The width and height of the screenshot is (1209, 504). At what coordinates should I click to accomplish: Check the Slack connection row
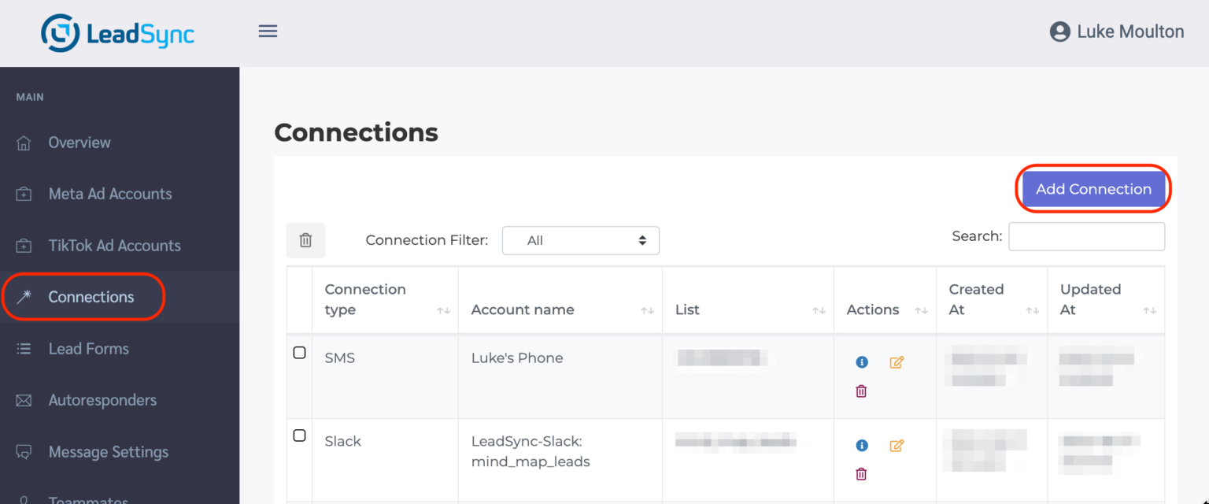300,435
